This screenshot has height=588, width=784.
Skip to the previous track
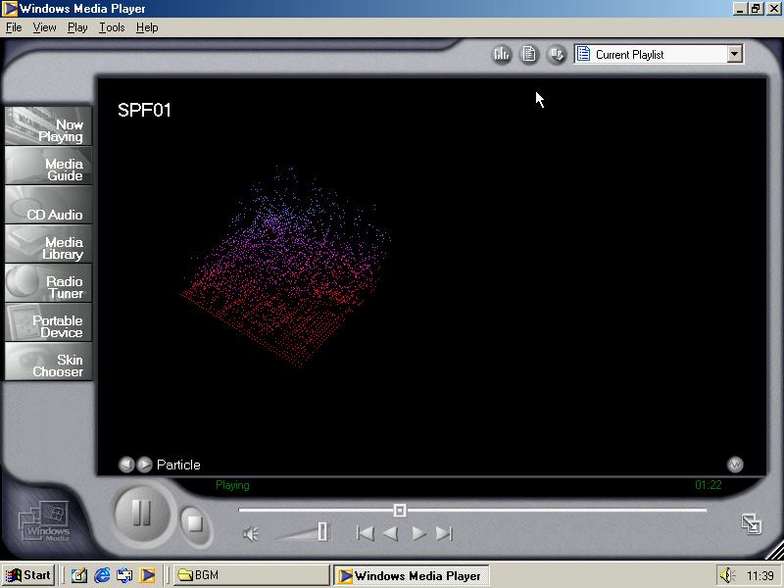tap(365, 533)
